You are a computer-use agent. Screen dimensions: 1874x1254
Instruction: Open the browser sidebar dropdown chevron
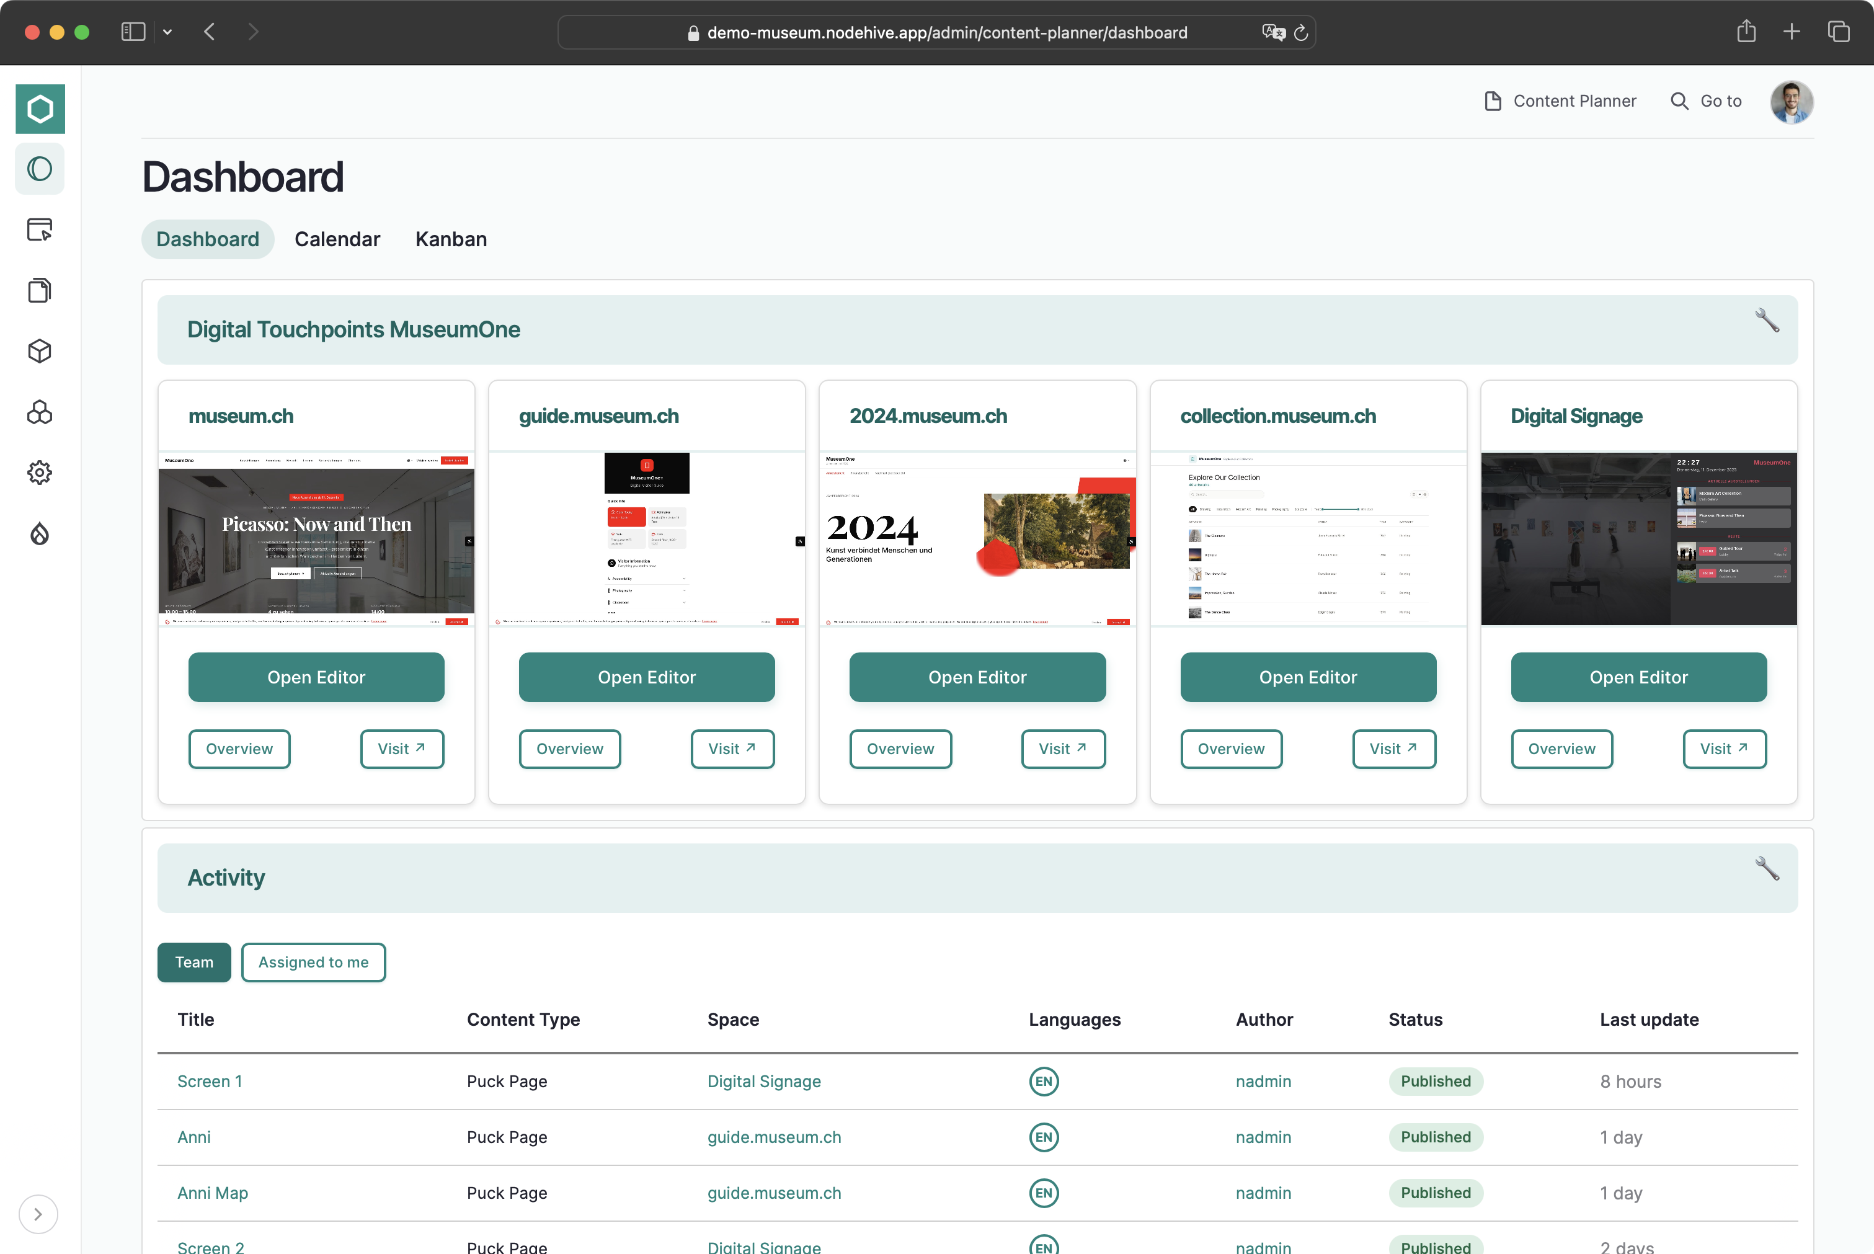pos(167,32)
